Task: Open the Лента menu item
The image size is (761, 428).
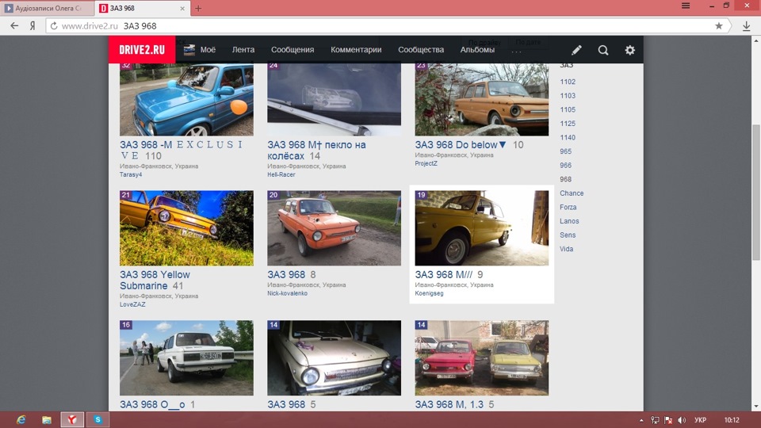Action: coord(243,49)
